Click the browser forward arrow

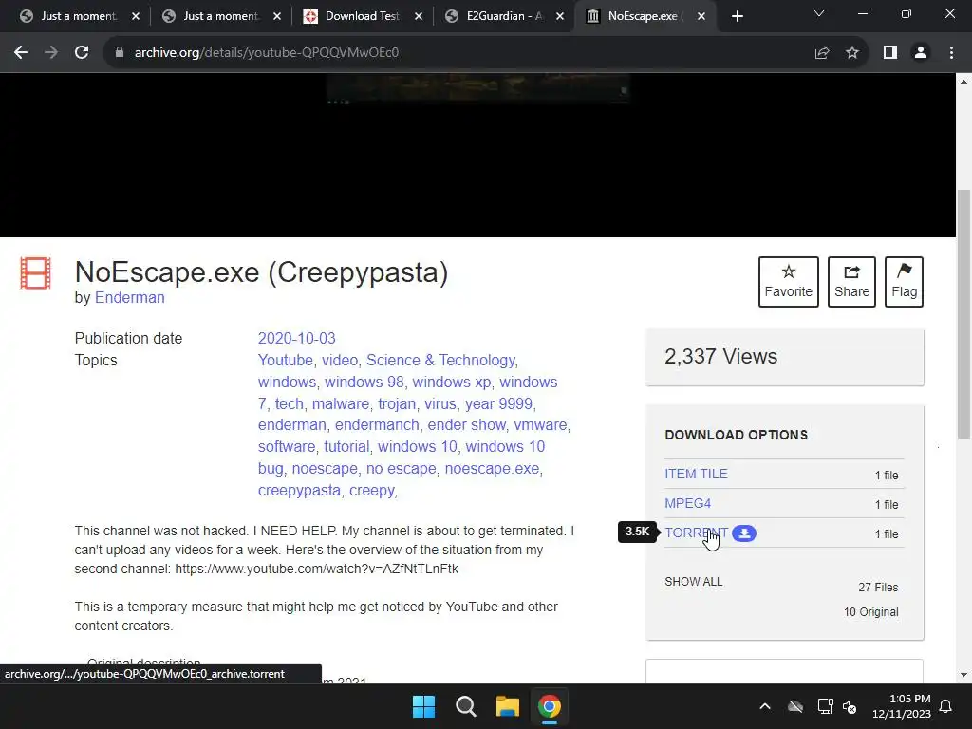point(51,53)
